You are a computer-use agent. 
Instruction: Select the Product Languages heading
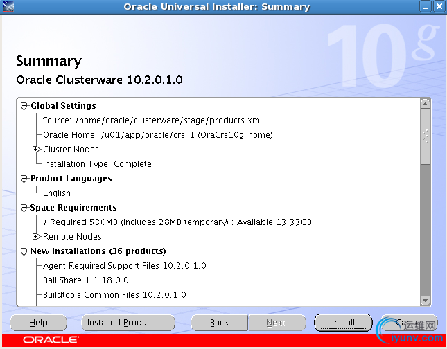point(71,179)
